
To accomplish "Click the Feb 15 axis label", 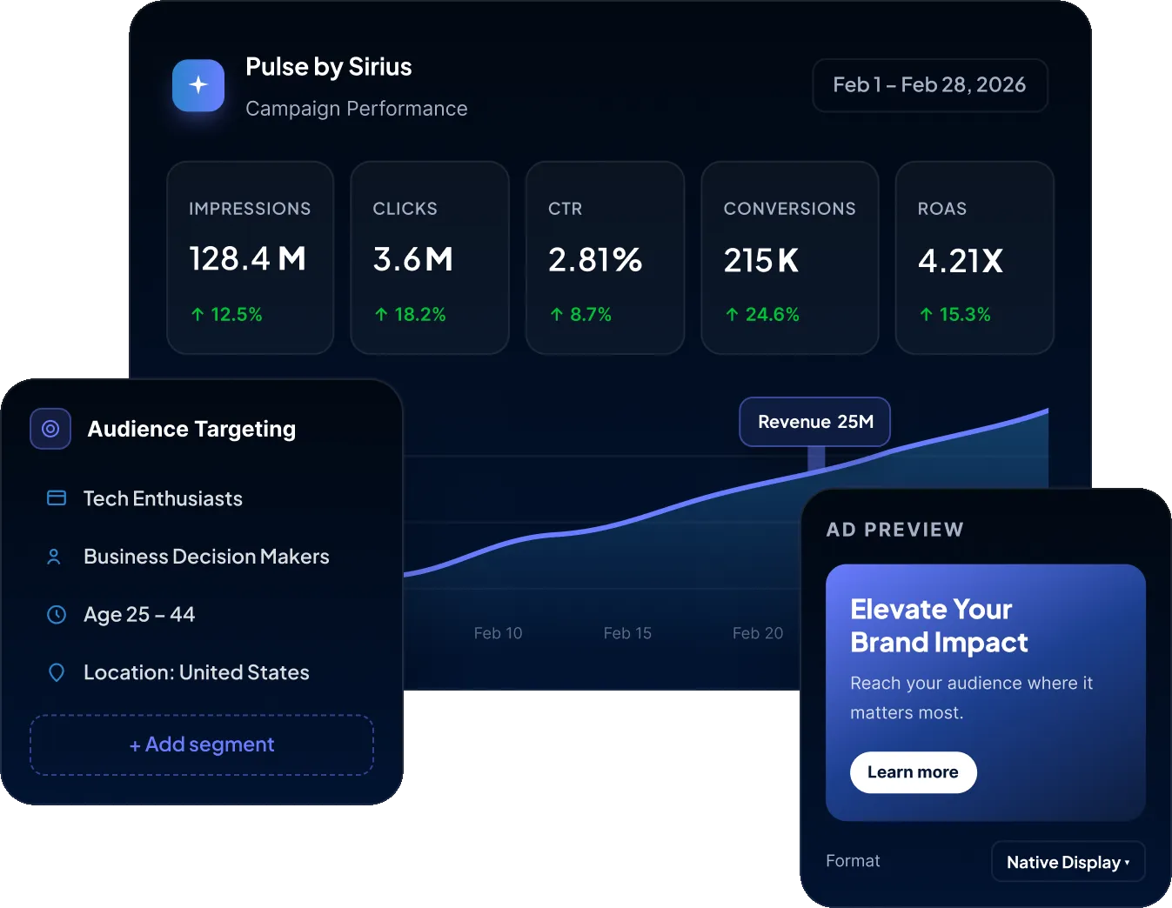I will click(x=627, y=633).
